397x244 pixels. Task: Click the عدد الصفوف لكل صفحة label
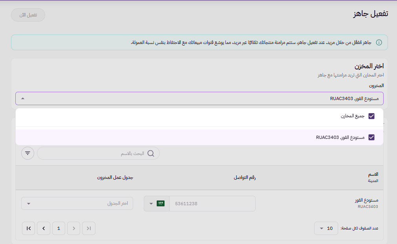(x=359, y=228)
